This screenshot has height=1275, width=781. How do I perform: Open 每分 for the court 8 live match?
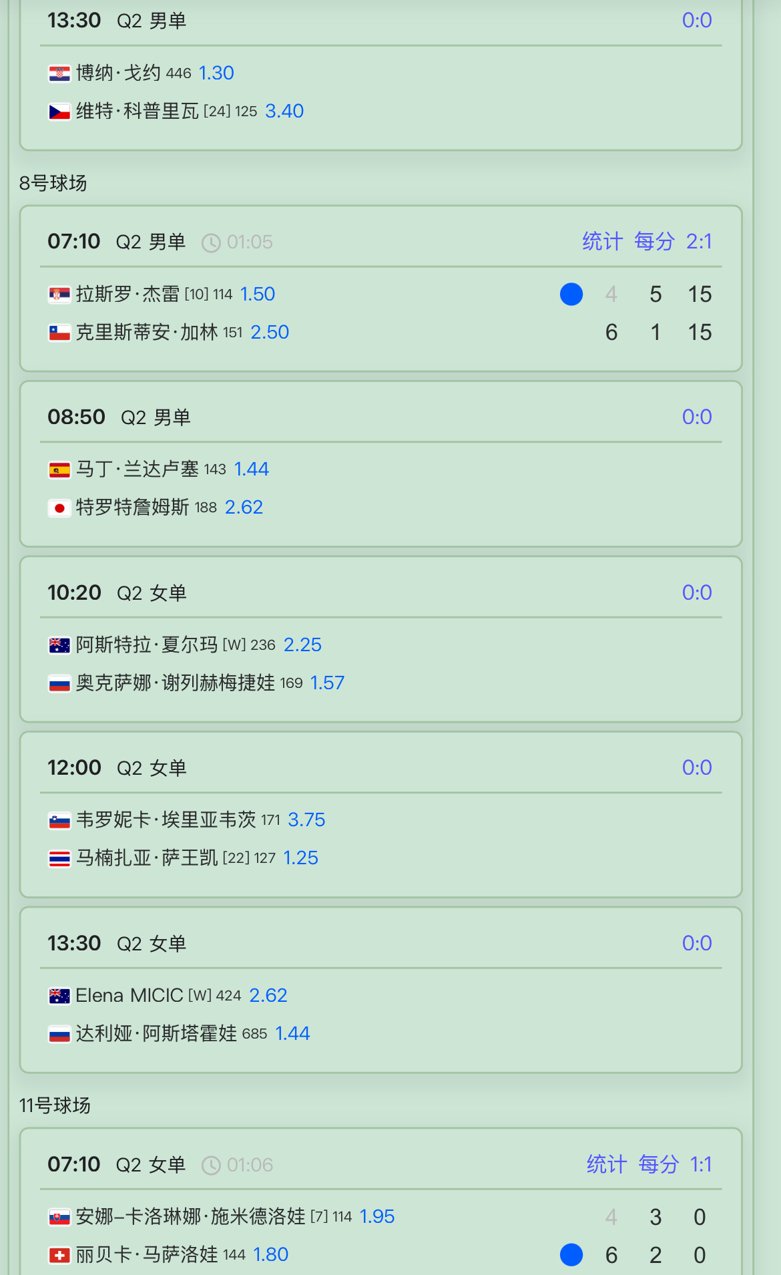coord(654,241)
